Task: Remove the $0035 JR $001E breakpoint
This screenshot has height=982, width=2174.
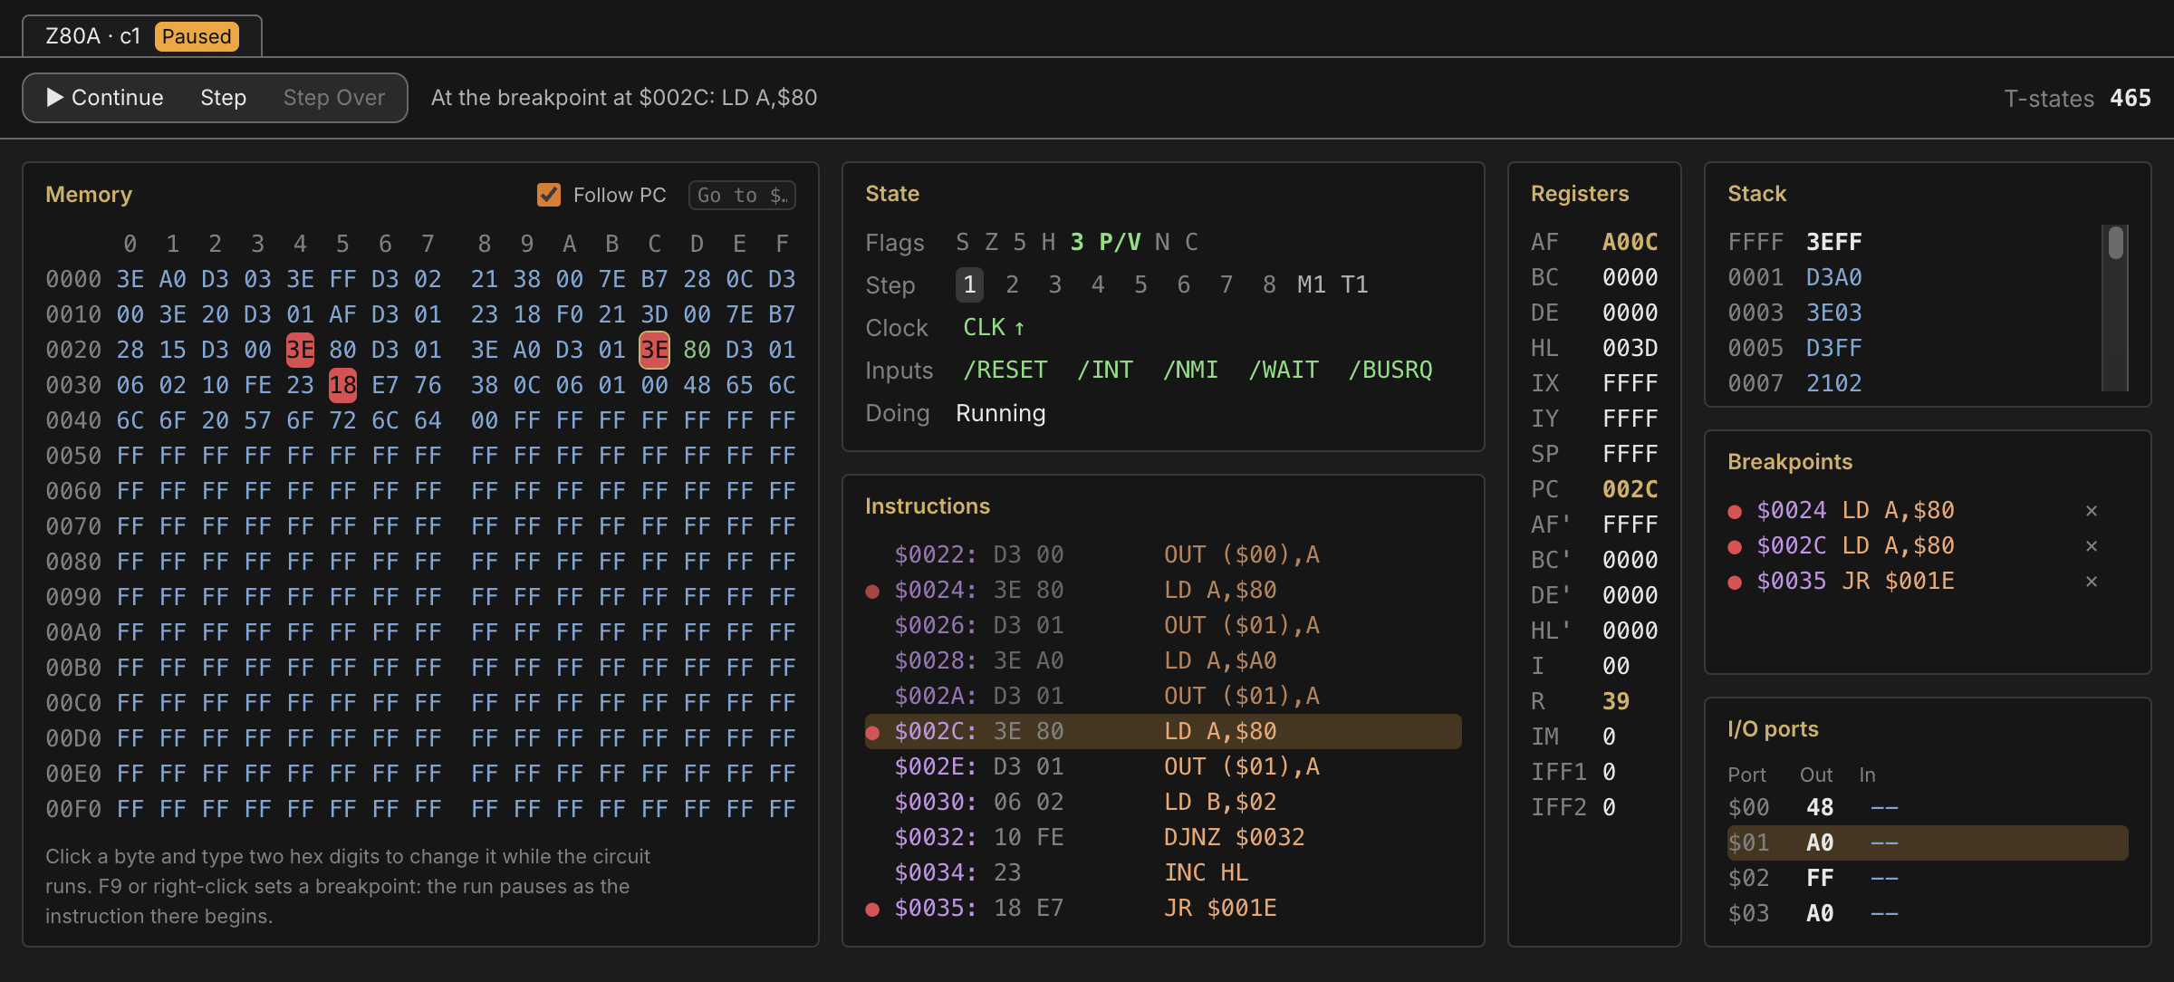Action: (x=2091, y=582)
